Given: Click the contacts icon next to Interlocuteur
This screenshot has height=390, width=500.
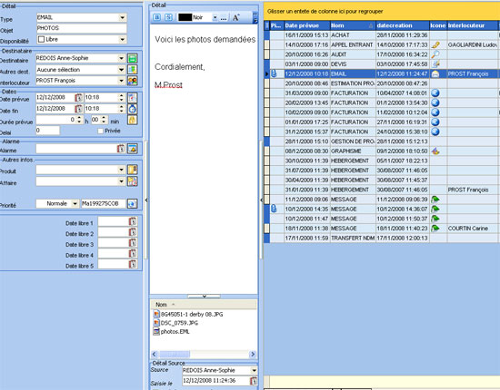Looking at the screenshot, I should pos(133,81).
